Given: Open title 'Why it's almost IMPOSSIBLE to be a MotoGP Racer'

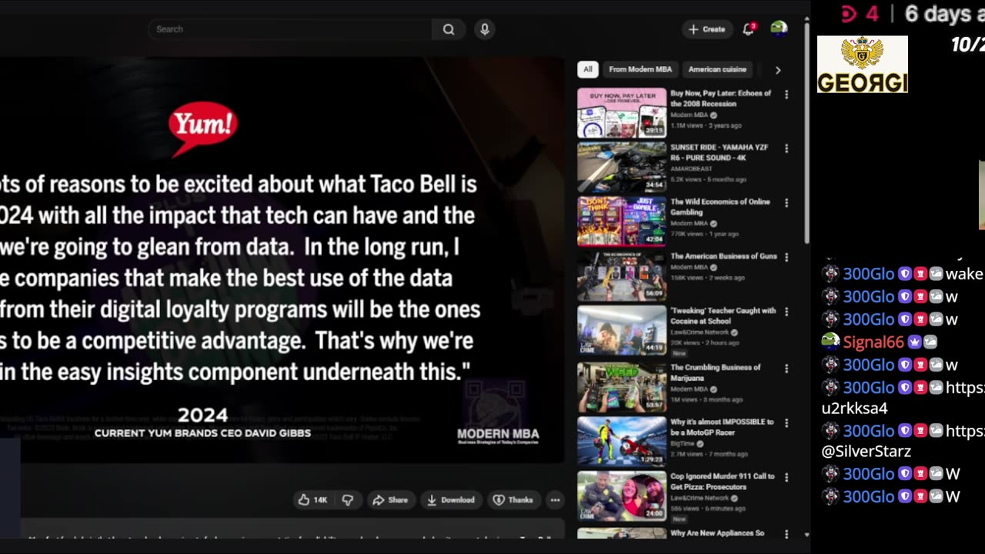Looking at the screenshot, I should 722,426.
